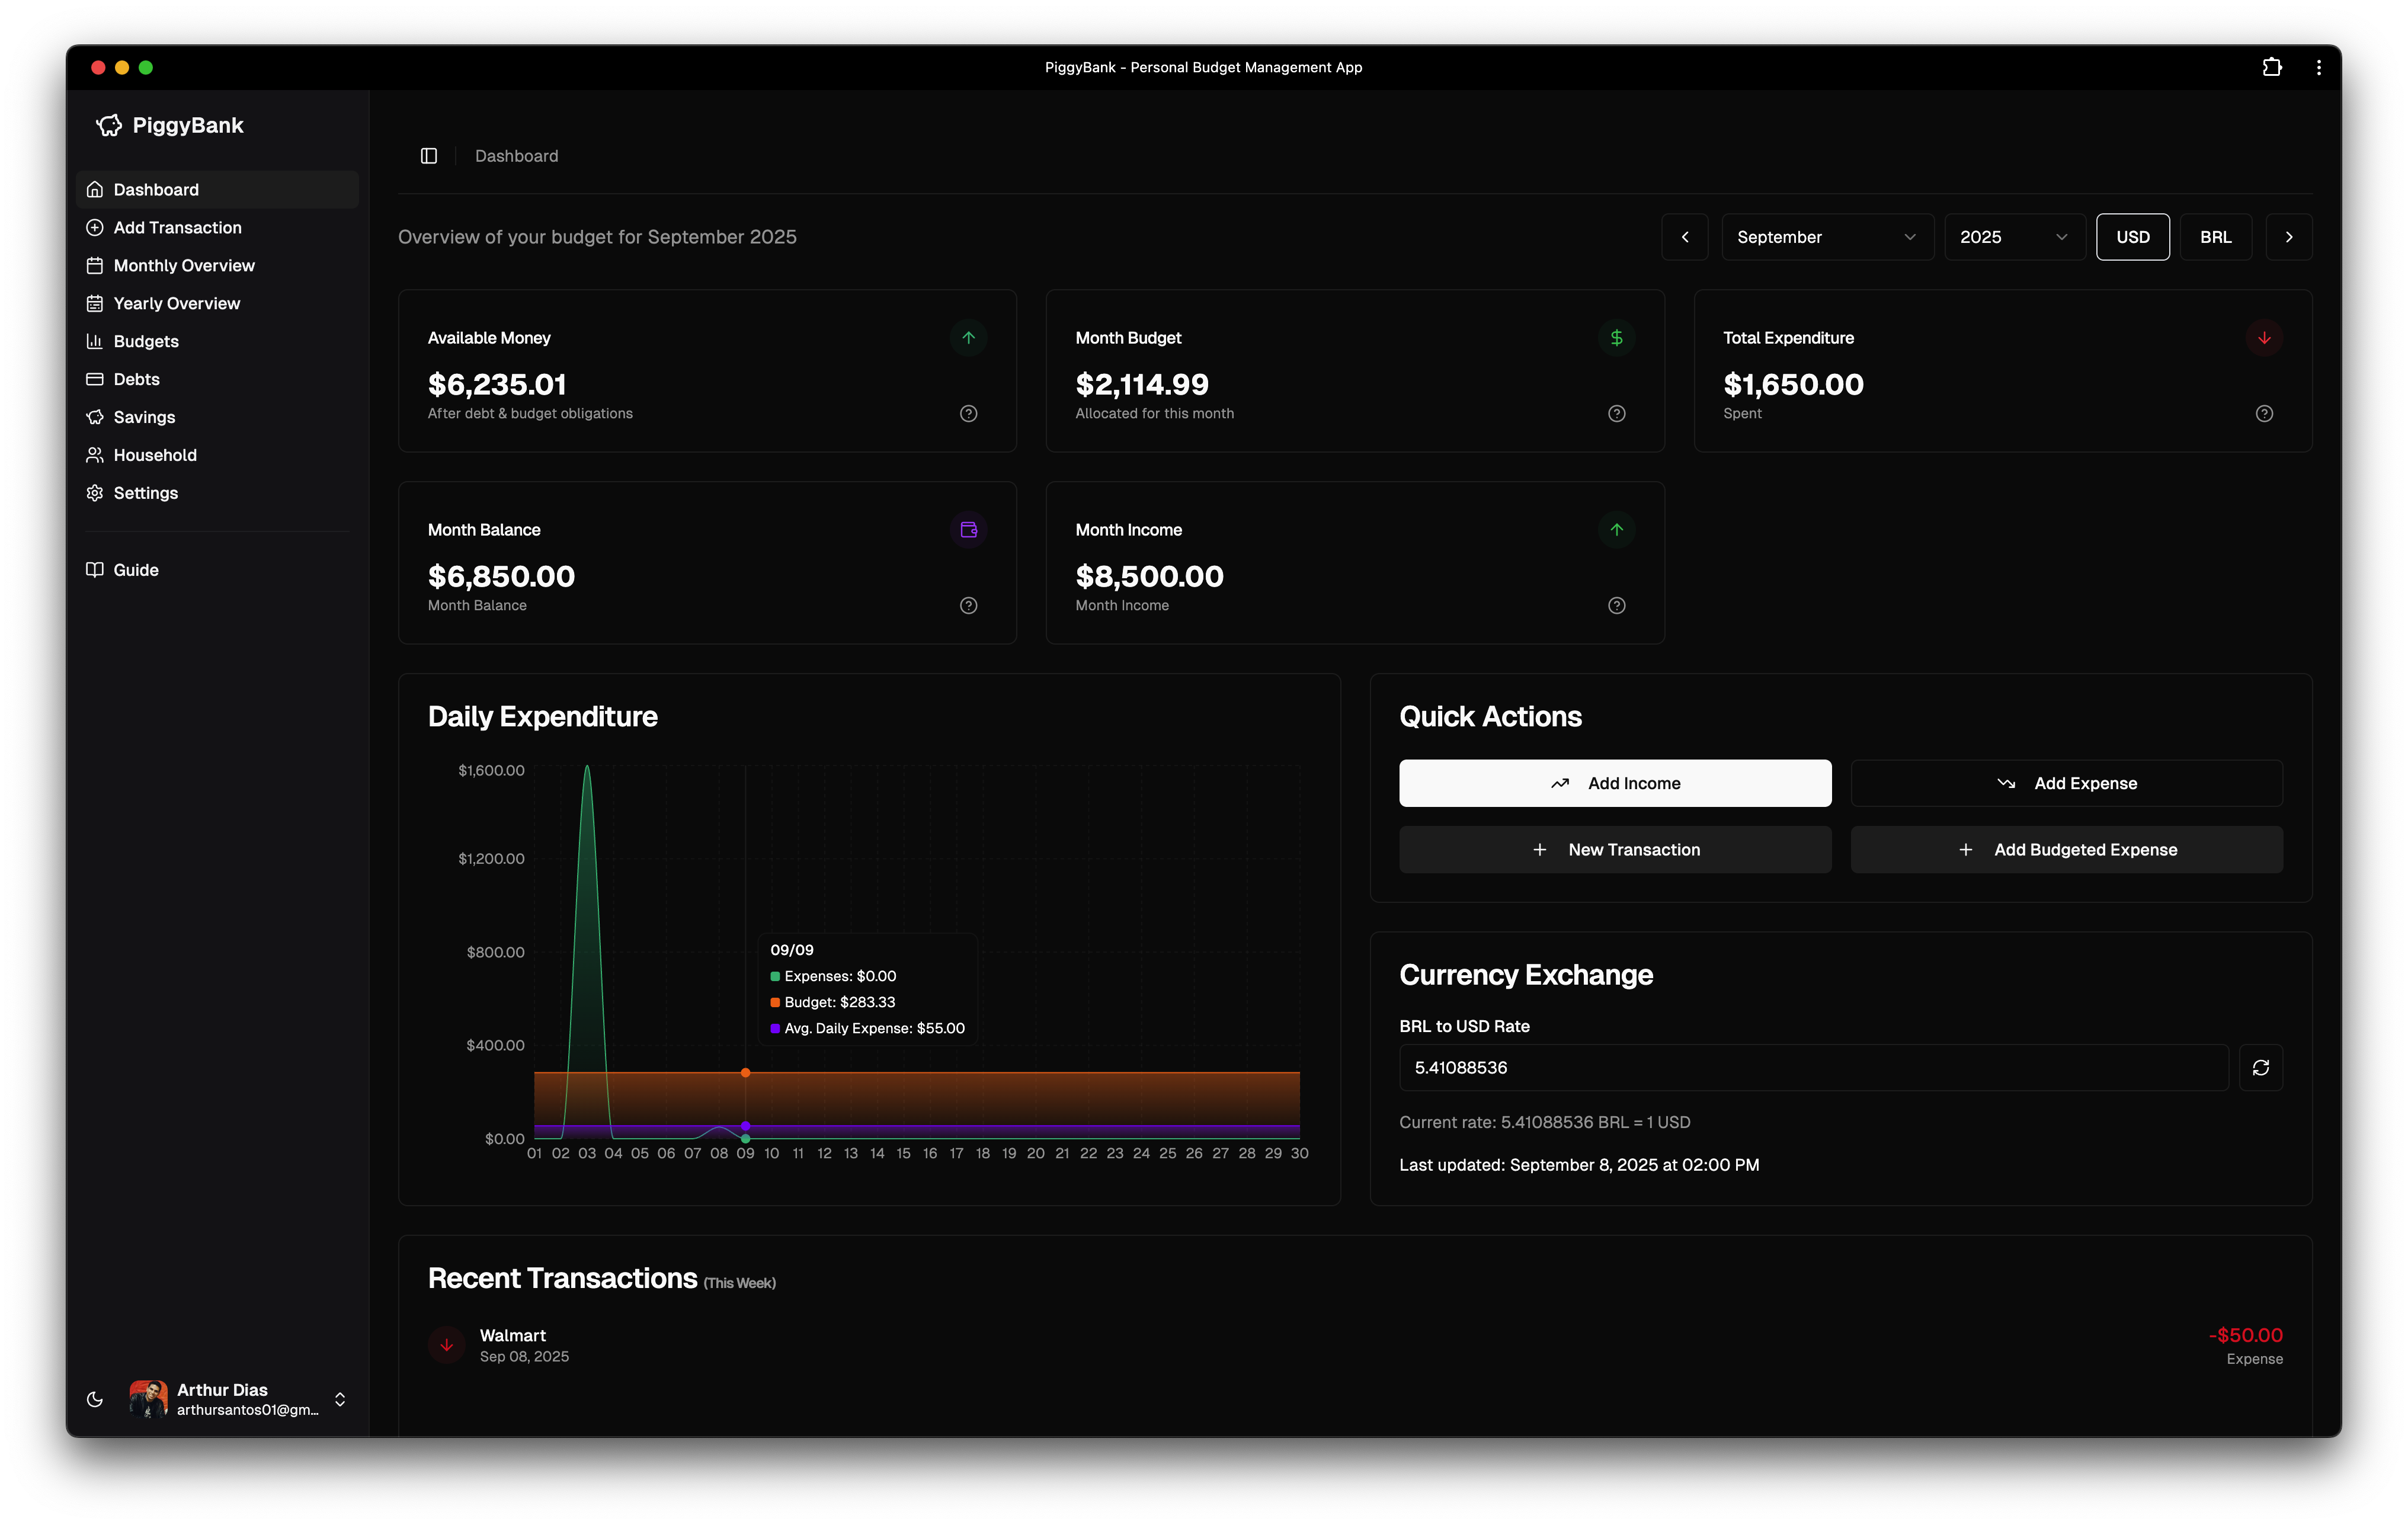
Task: Open the September month dropdown
Action: pos(1827,237)
